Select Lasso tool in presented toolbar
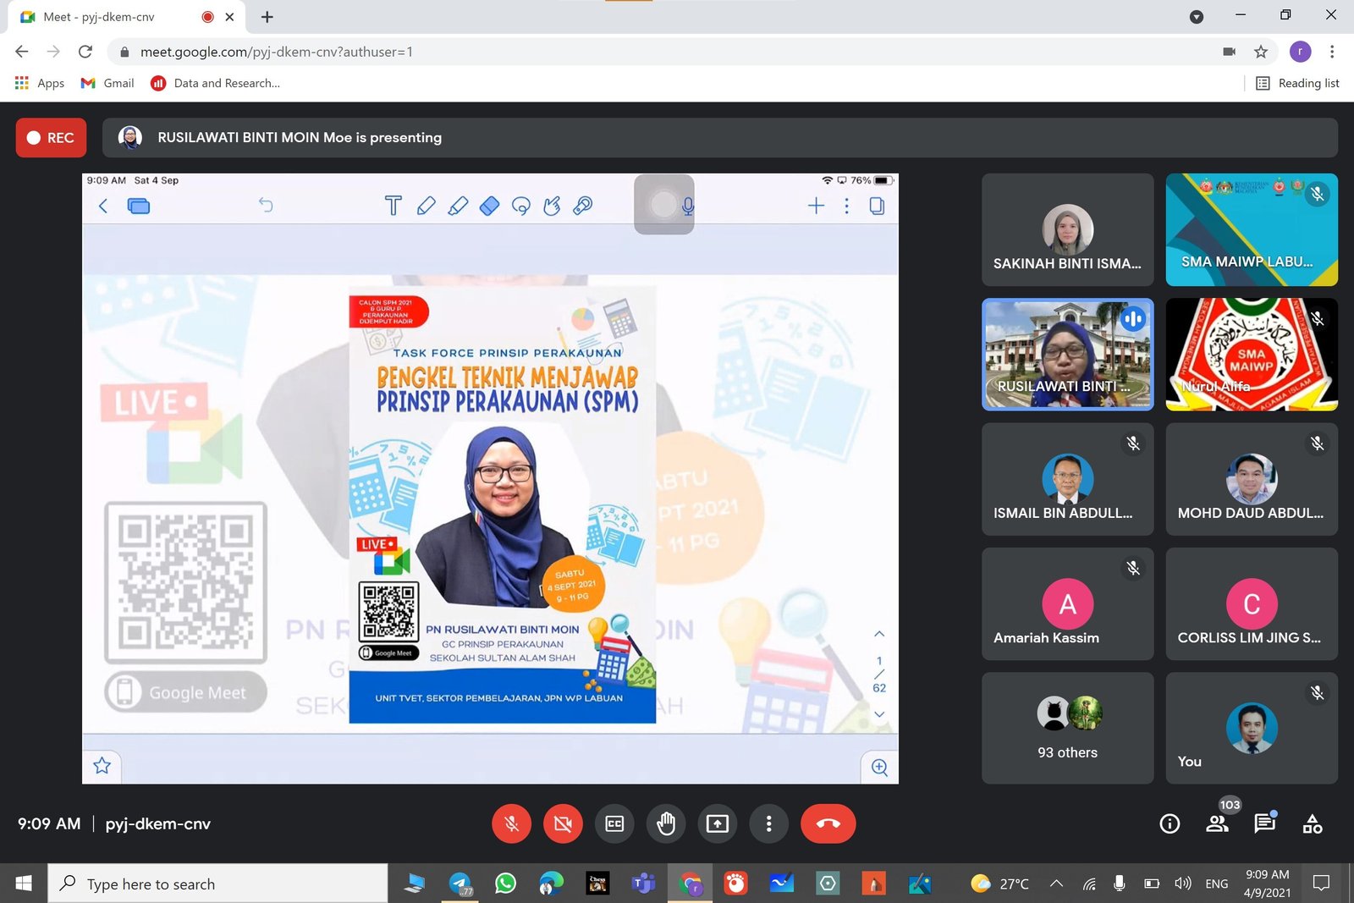The width and height of the screenshot is (1354, 903). coord(520,206)
